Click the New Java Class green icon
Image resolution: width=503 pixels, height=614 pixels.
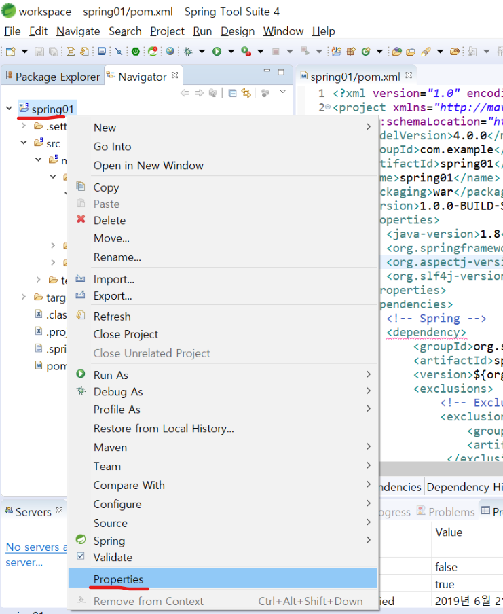click(366, 52)
